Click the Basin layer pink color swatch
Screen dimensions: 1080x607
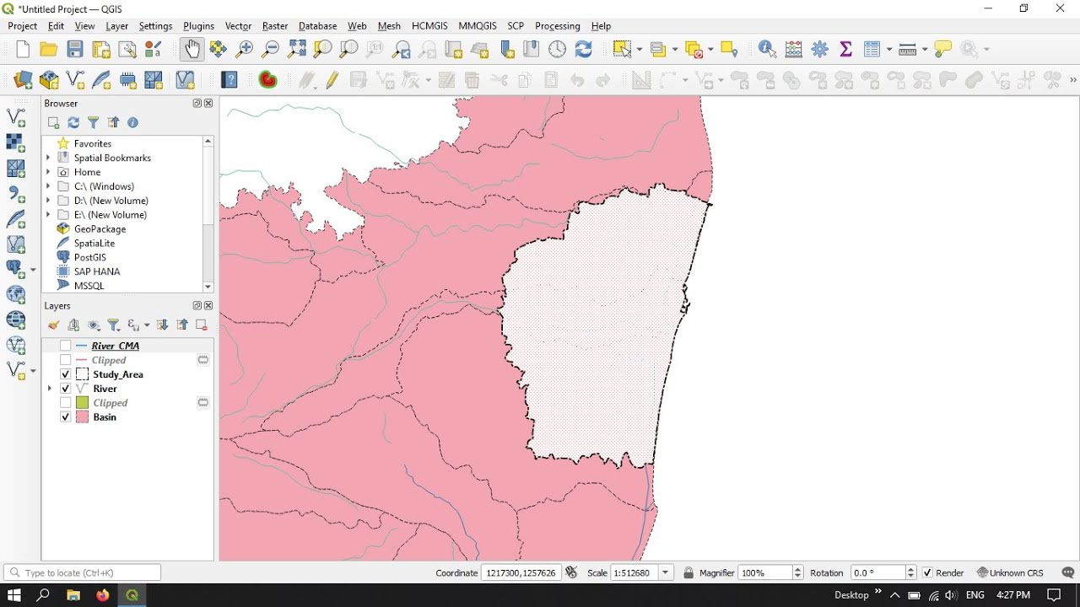pyautogui.click(x=83, y=417)
